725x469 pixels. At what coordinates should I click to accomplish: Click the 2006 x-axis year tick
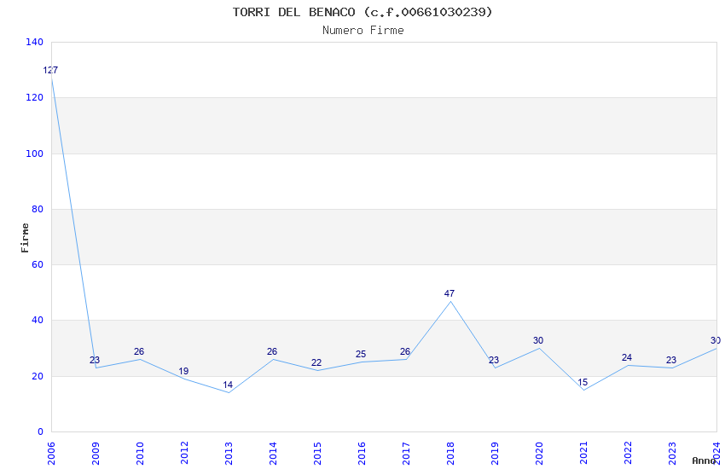(51, 454)
